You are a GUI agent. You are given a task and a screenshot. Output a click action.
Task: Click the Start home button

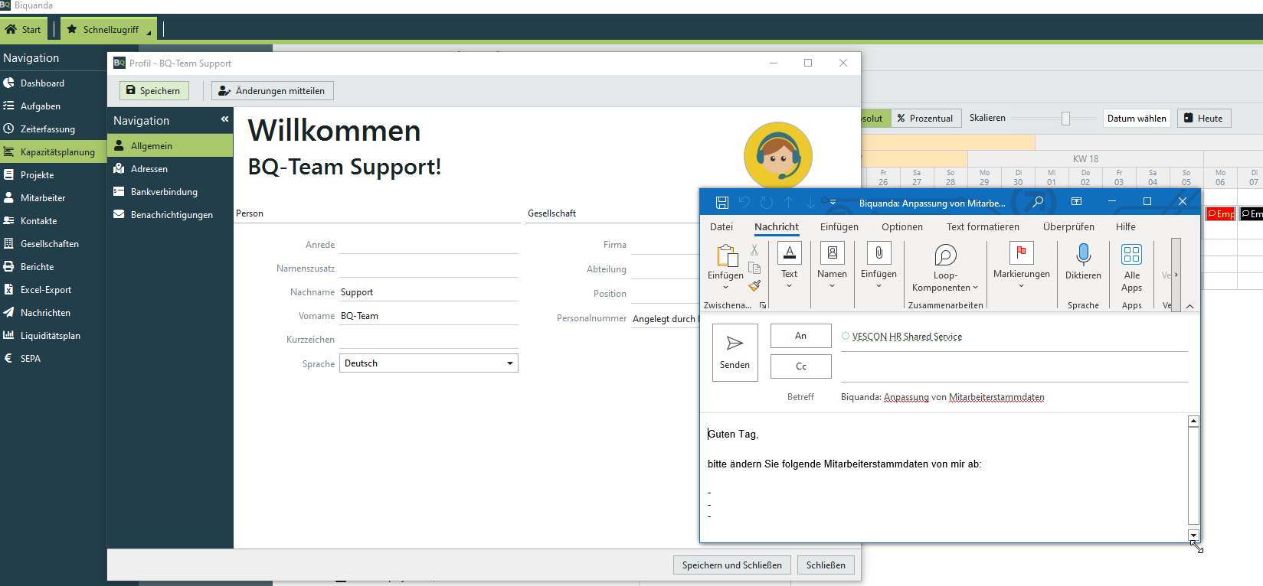[x=23, y=29]
